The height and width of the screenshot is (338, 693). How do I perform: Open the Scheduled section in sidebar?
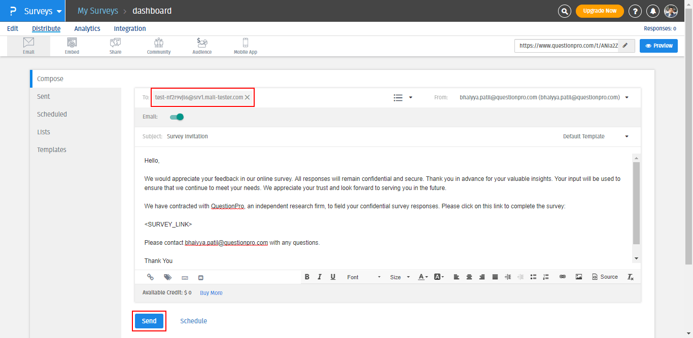point(52,115)
